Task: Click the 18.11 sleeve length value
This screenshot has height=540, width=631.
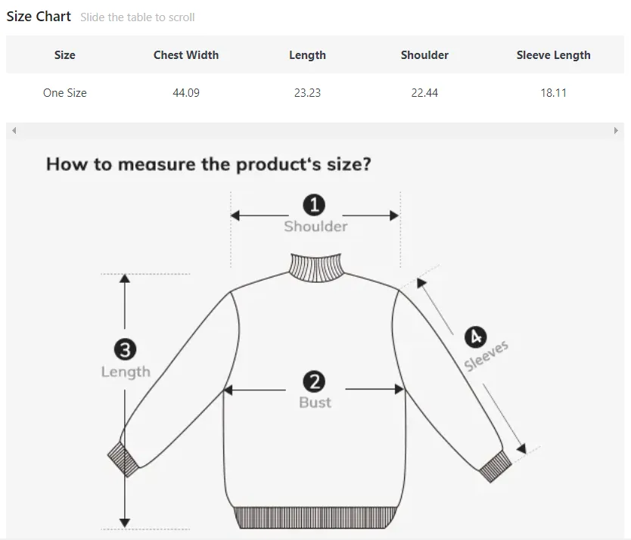Action: coord(553,93)
